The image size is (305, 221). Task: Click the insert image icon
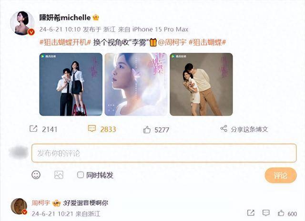click(59, 175)
